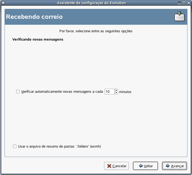Go back with the Voltar button
The image size is (192, 175).
(x=145, y=166)
